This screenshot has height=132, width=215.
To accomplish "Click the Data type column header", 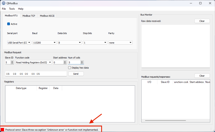I will coord(21,88).
